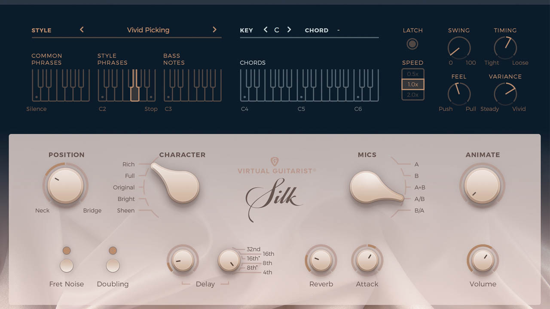Select the Bright character setting
The height and width of the screenshot is (309, 550).
tap(126, 199)
